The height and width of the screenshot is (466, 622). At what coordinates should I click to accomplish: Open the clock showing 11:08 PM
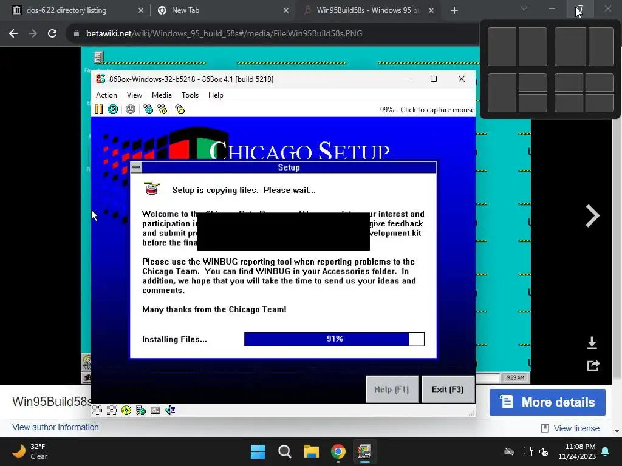pyautogui.click(x=577, y=451)
